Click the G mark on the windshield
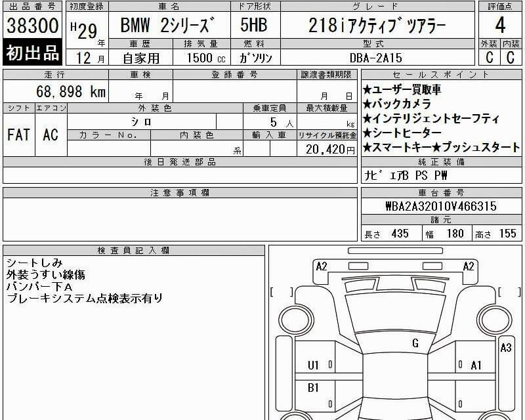525x420 pixels. coord(415,343)
